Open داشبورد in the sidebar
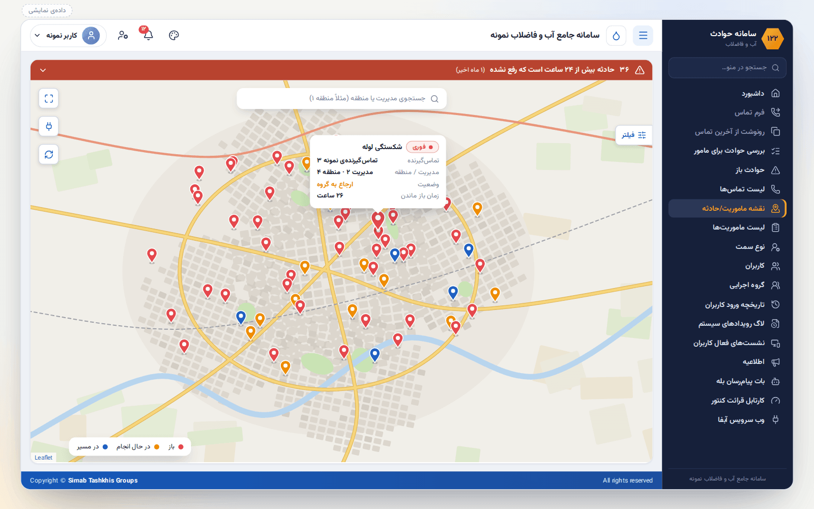 [x=727, y=94]
